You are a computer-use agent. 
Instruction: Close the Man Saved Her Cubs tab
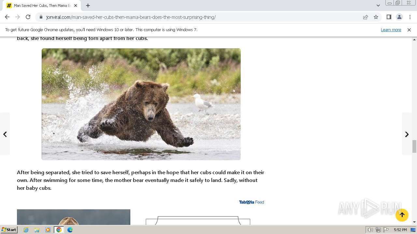click(x=76, y=6)
